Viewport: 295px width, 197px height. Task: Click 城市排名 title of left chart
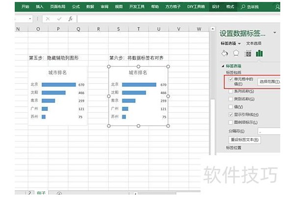tap(58, 72)
